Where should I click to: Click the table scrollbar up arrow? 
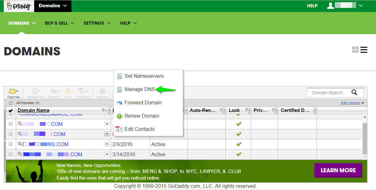pos(365,117)
